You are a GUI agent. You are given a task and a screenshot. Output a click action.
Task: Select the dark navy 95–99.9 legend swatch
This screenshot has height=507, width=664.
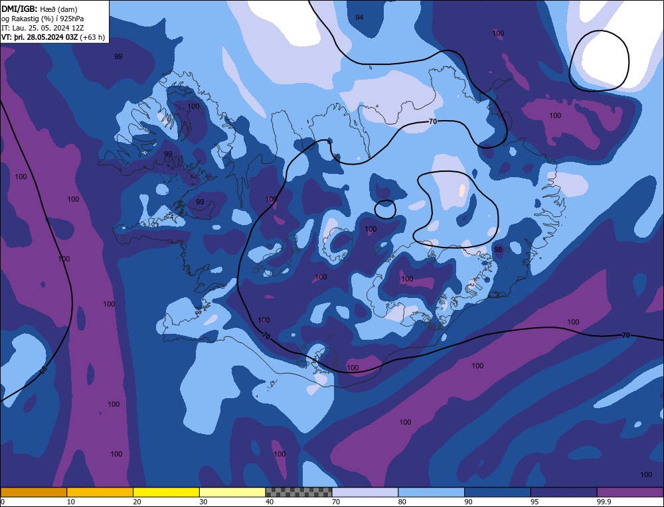tap(564, 492)
